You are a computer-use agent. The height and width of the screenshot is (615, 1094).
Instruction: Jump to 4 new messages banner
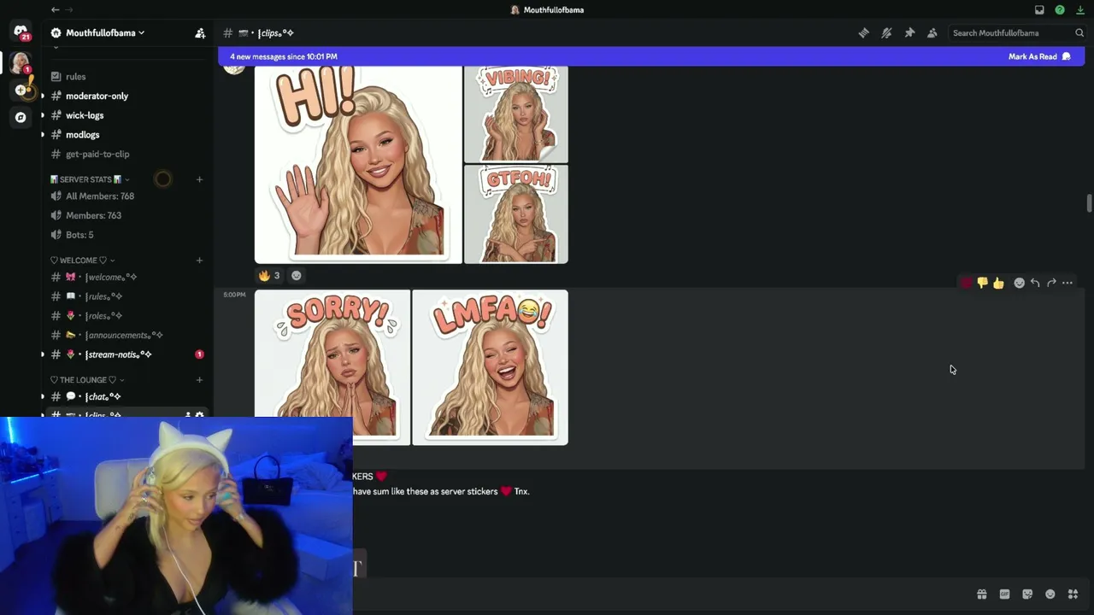pyautogui.click(x=284, y=56)
